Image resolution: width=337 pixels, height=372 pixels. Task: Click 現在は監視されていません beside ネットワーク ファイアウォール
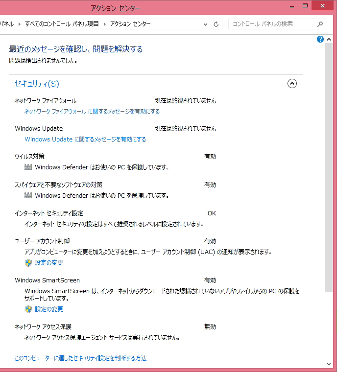[x=186, y=101]
